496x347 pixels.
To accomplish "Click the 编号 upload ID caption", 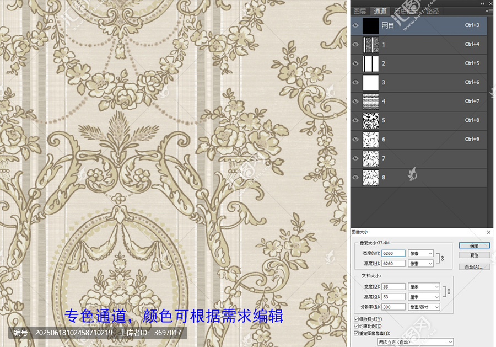I will [98, 333].
